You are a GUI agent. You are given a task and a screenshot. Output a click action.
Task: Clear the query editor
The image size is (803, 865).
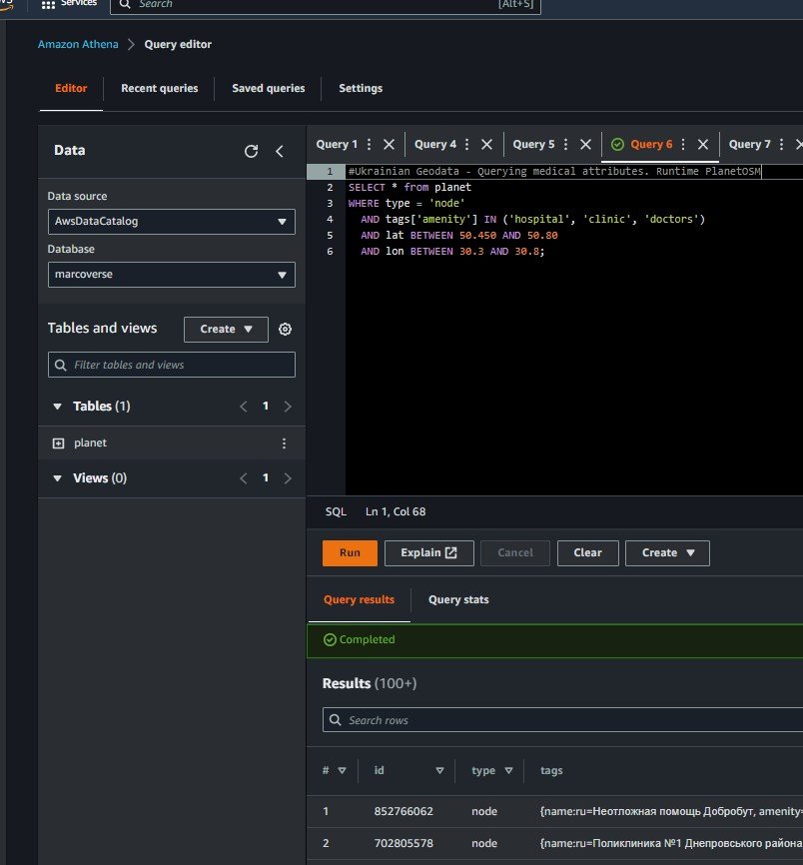[x=587, y=553]
